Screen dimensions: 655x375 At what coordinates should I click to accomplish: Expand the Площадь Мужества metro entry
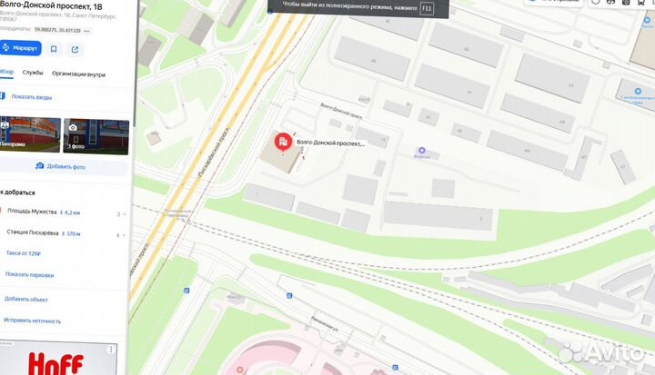[63, 212]
